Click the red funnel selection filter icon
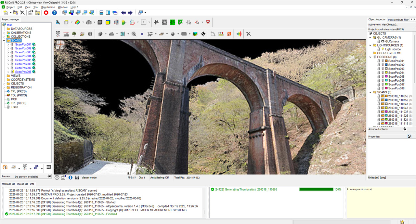 [208, 22]
